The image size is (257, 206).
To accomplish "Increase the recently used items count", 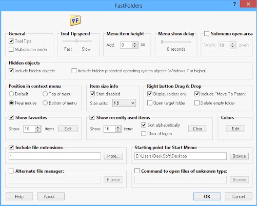I will (x=118, y=127).
